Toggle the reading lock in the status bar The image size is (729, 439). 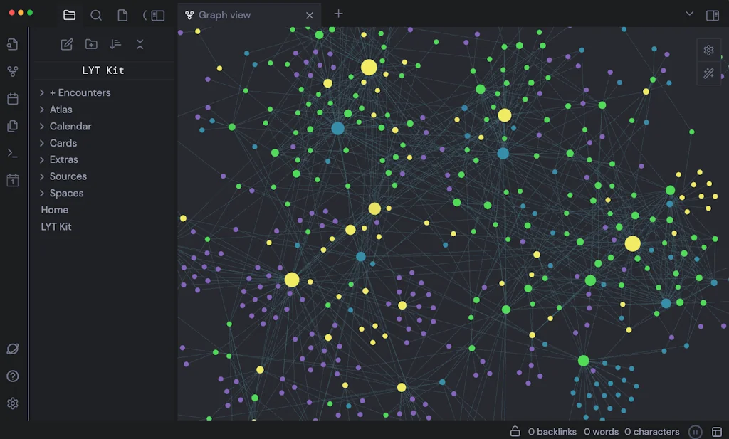[x=515, y=431]
